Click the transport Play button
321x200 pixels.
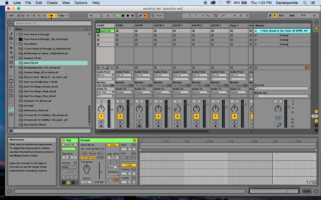point(118,15)
